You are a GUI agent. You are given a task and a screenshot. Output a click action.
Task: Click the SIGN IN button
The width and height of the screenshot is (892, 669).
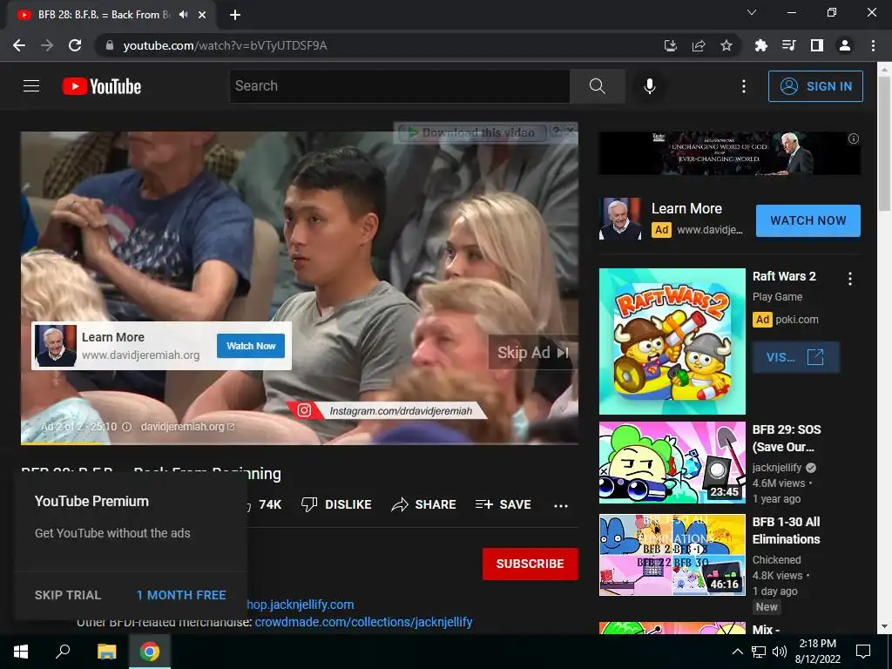coord(815,86)
